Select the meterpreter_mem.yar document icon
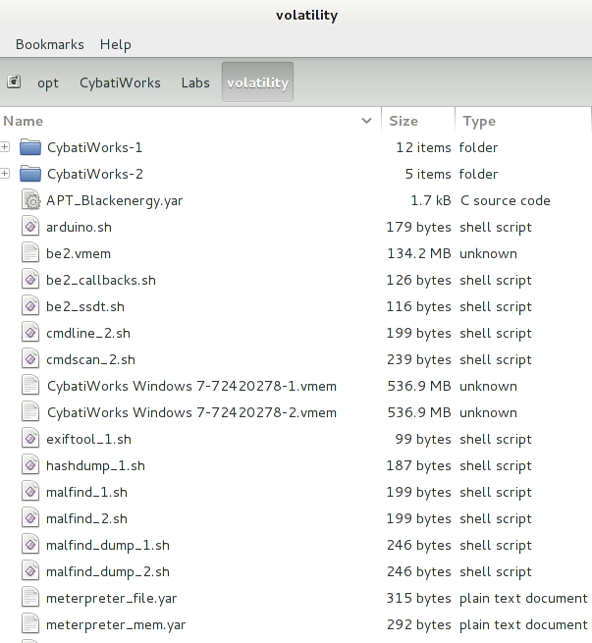 tap(30, 624)
